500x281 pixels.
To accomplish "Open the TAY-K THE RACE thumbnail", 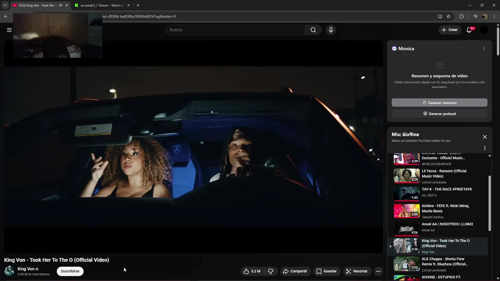I will [407, 193].
